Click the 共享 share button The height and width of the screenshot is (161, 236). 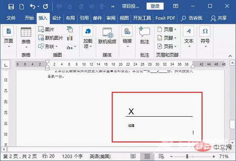pyautogui.click(x=219, y=18)
